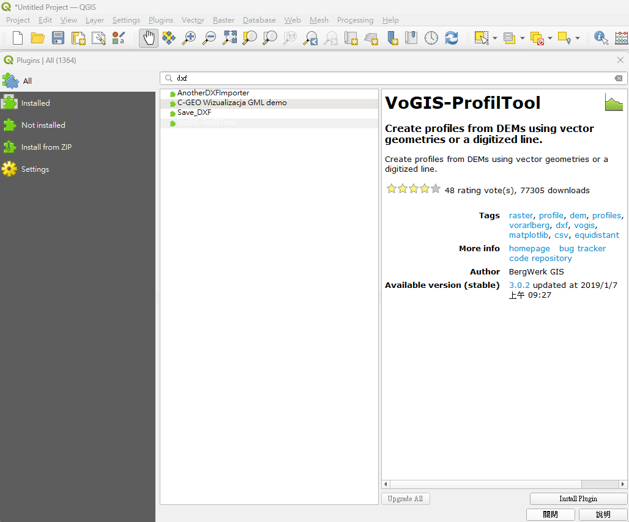Click the vorarlberg tag link
Image resolution: width=629 pixels, height=522 pixels.
(x=529, y=225)
